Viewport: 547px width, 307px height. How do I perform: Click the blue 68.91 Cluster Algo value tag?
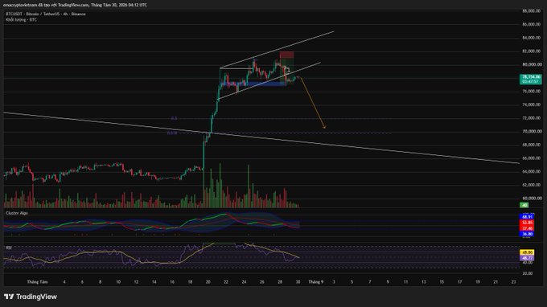527,217
